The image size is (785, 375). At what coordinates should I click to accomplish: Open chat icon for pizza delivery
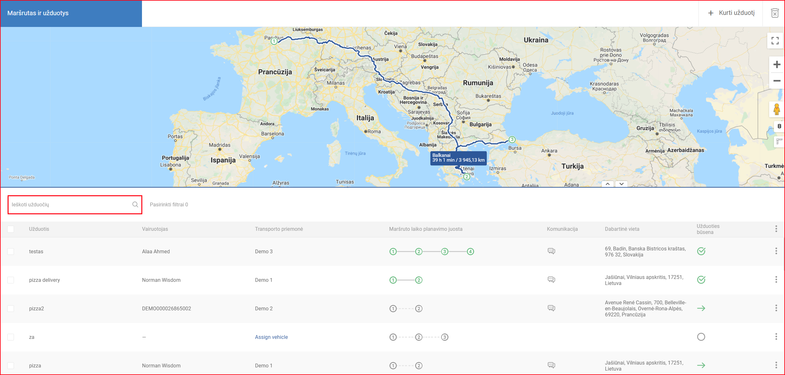click(x=551, y=280)
